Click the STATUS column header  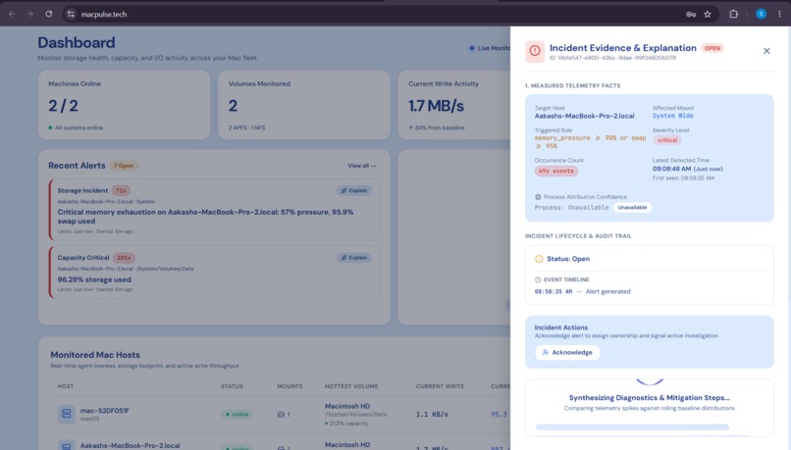(232, 386)
